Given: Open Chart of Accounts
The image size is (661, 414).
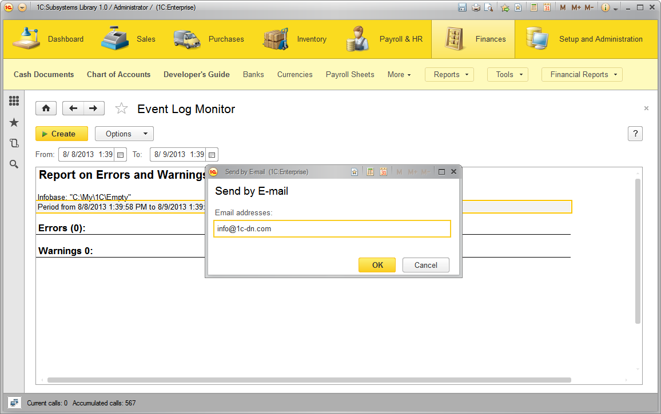Looking at the screenshot, I should [x=118, y=75].
